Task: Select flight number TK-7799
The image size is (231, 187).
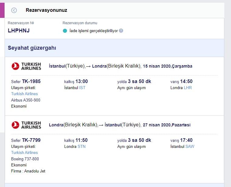Action: pyautogui.click(x=31, y=140)
